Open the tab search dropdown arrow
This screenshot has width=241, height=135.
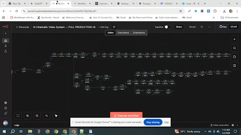[3, 4]
